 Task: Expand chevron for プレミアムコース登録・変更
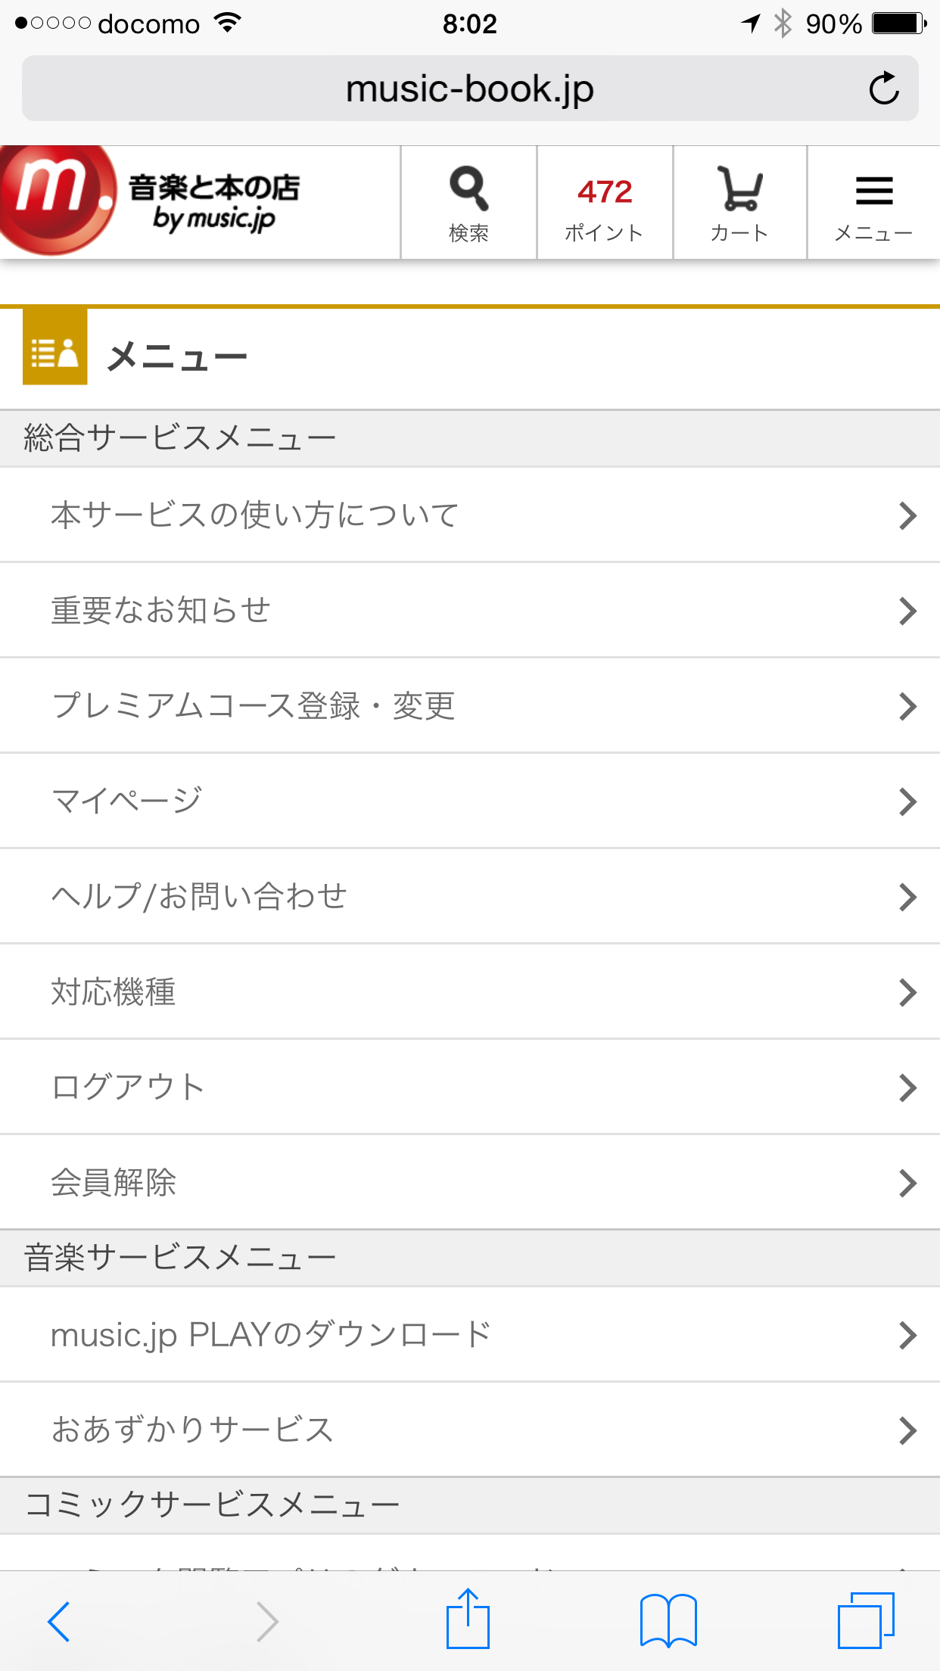pos(907,706)
